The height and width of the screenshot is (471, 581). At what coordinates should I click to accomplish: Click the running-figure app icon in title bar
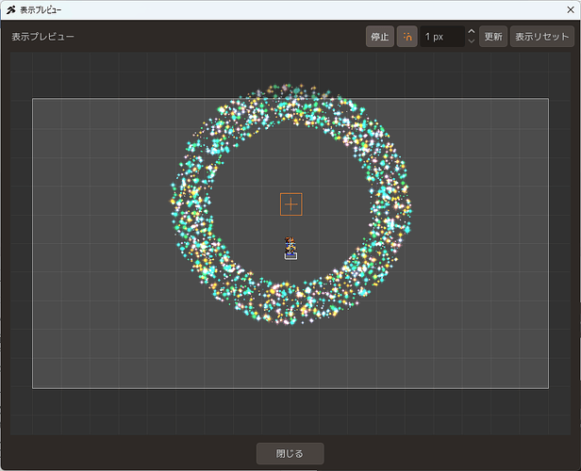point(11,10)
